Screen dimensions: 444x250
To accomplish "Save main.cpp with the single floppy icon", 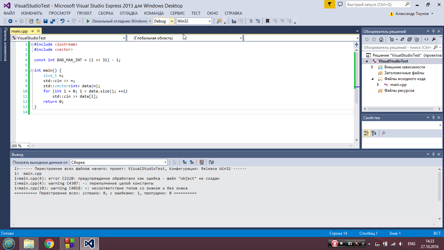I will 46,21.
